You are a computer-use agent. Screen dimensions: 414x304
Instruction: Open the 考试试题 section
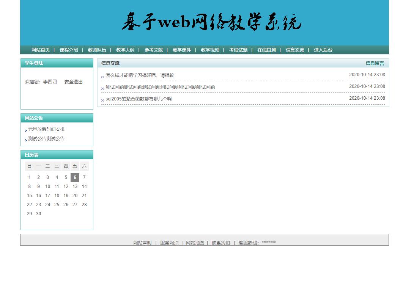pos(238,50)
